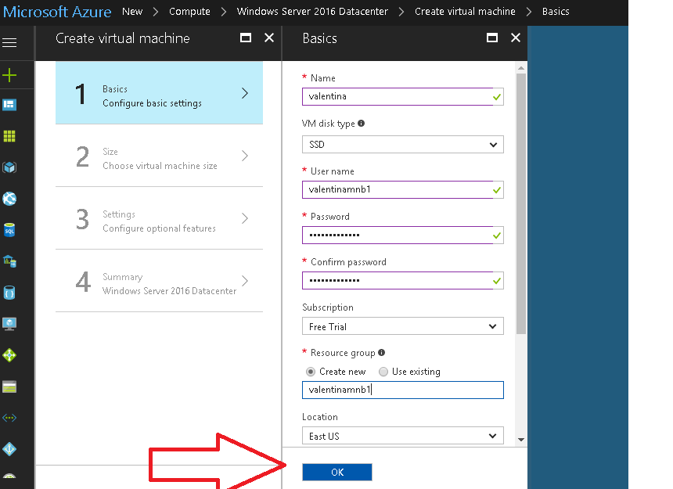
Task: Close the Create virtual machine blade
Action: click(269, 38)
